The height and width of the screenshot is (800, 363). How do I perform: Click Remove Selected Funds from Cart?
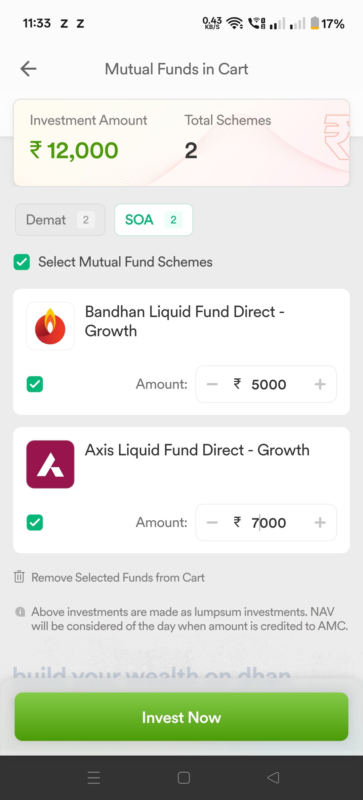pyautogui.click(x=118, y=578)
